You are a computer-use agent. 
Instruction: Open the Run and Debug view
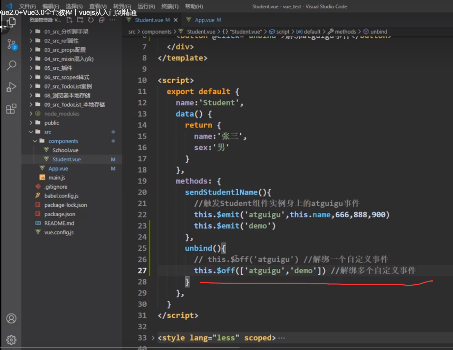11,87
